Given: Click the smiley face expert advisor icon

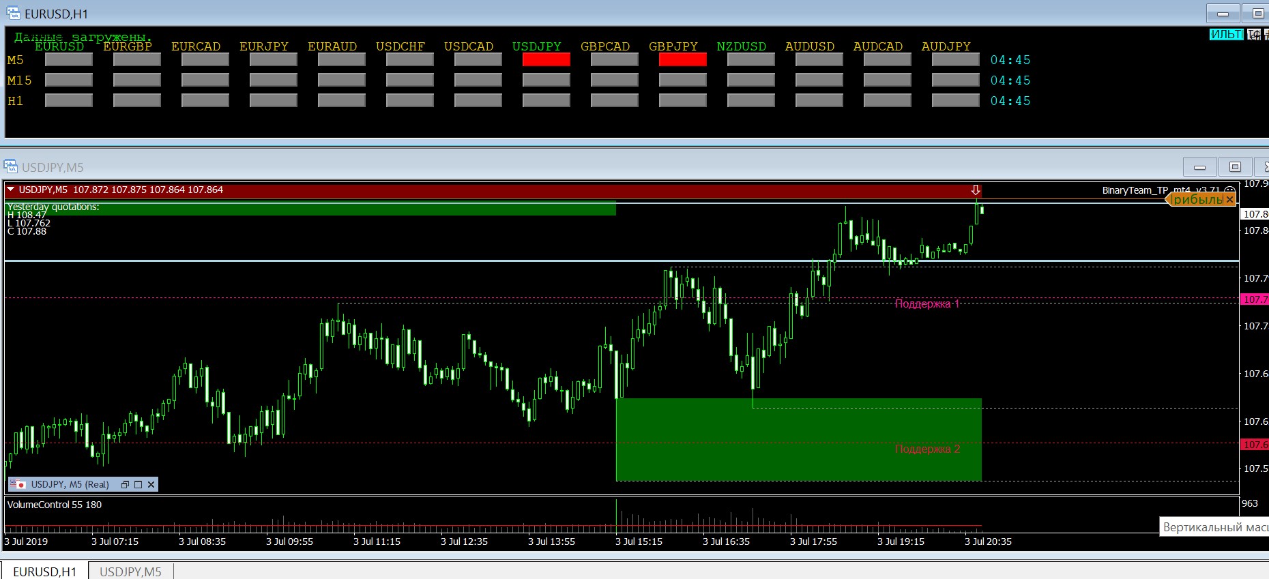Looking at the screenshot, I should point(1229,191).
